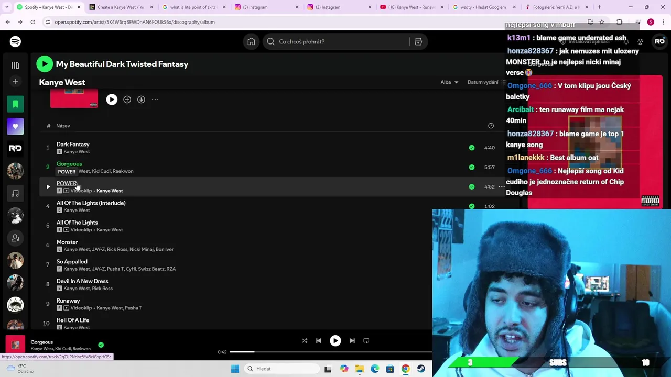This screenshot has width=671, height=377.
Task: Open the more options dots on the POWER row
Action: (502, 187)
